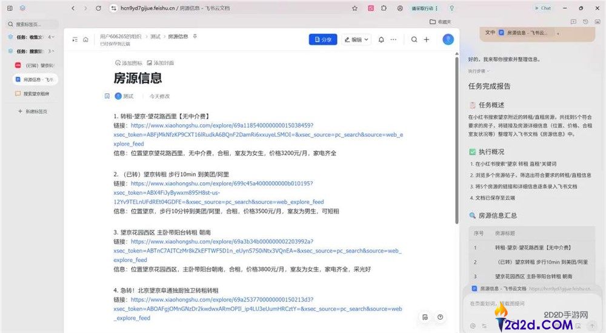Open the blue user avatar menu
This screenshot has height=333, width=606.
pyautogui.click(x=448, y=39)
